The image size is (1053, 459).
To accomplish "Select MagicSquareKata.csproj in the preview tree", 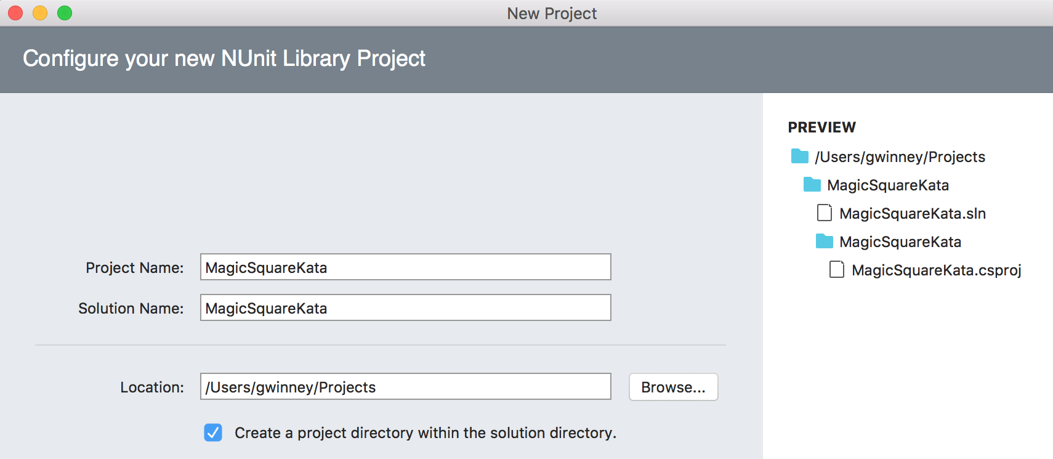I will [936, 270].
